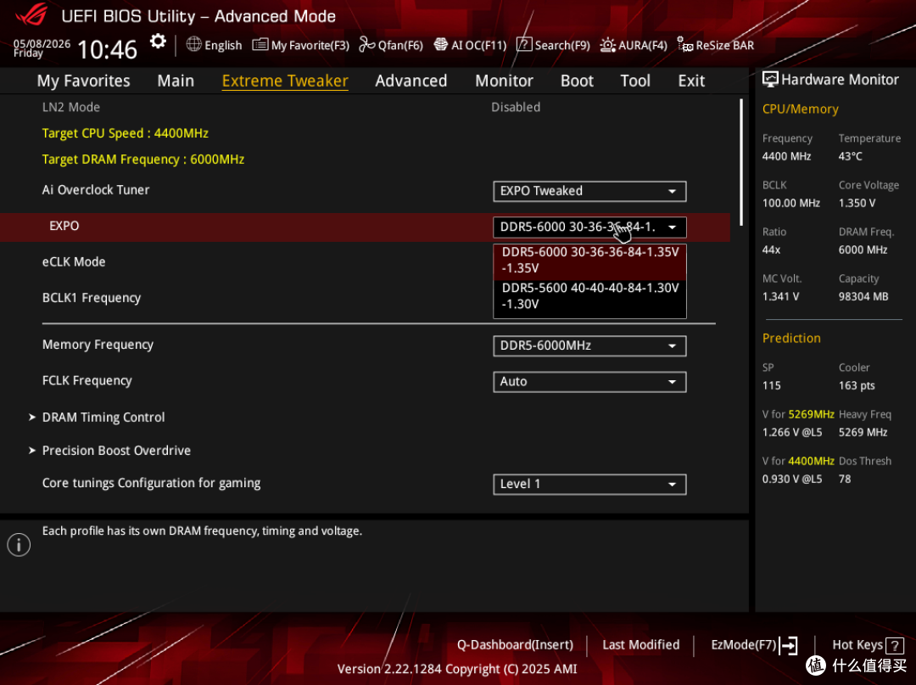Click the globe language icon
Screen dimensions: 916x685
[x=194, y=44]
